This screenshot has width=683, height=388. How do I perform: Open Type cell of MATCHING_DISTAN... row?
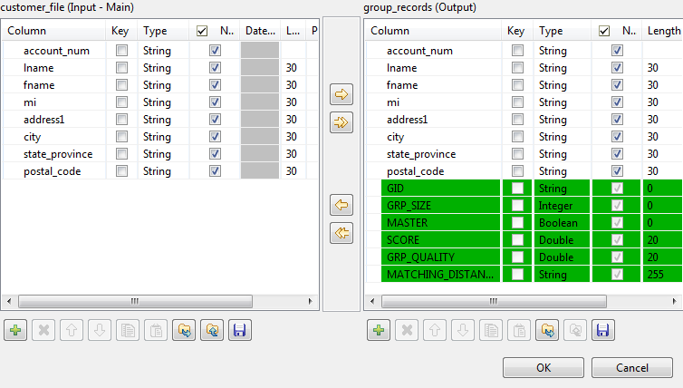pyautogui.click(x=562, y=274)
